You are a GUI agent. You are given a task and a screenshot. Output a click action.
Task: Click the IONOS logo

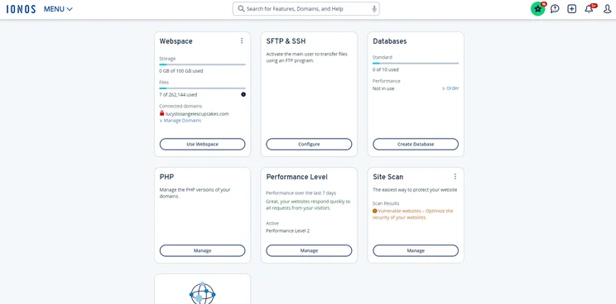point(21,9)
